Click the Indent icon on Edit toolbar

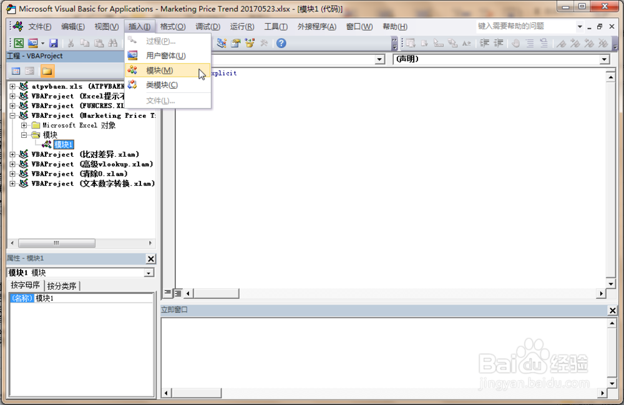click(484, 43)
